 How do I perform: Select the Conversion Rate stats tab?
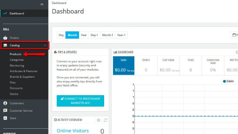[213, 66]
